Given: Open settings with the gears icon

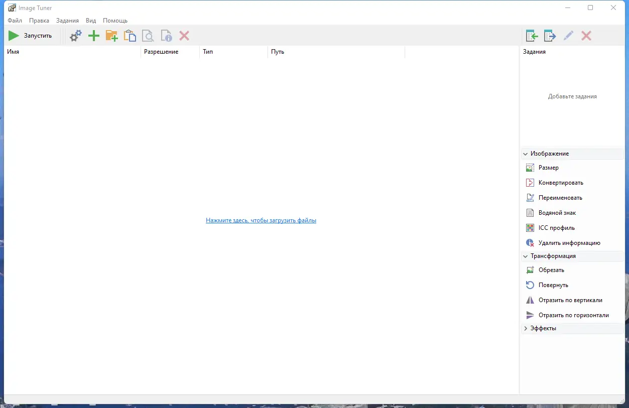Looking at the screenshot, I should (x=76, y=36).
